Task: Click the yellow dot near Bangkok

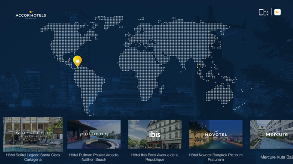Action: click(199, 65)
